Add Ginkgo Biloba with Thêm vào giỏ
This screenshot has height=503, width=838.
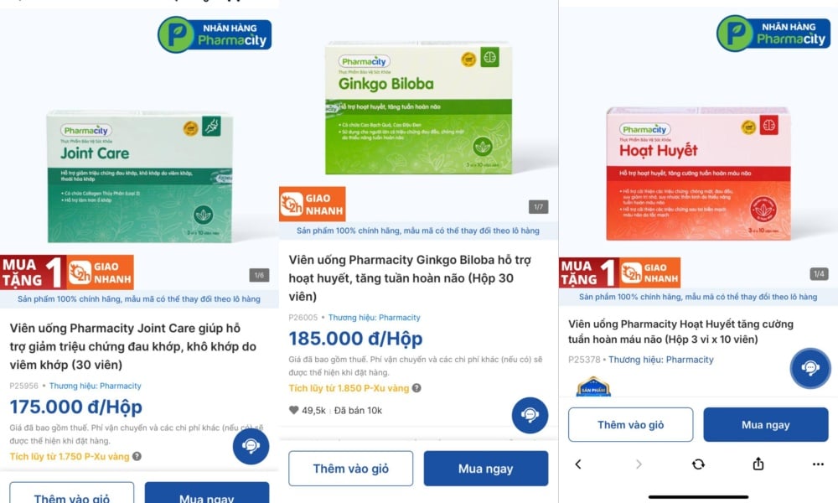pos(350,469)
